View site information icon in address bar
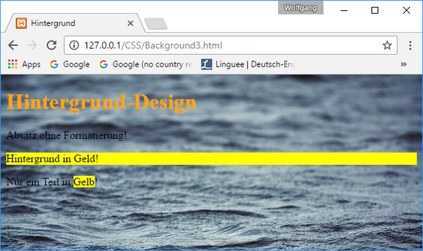 click(x=74, y=45)
